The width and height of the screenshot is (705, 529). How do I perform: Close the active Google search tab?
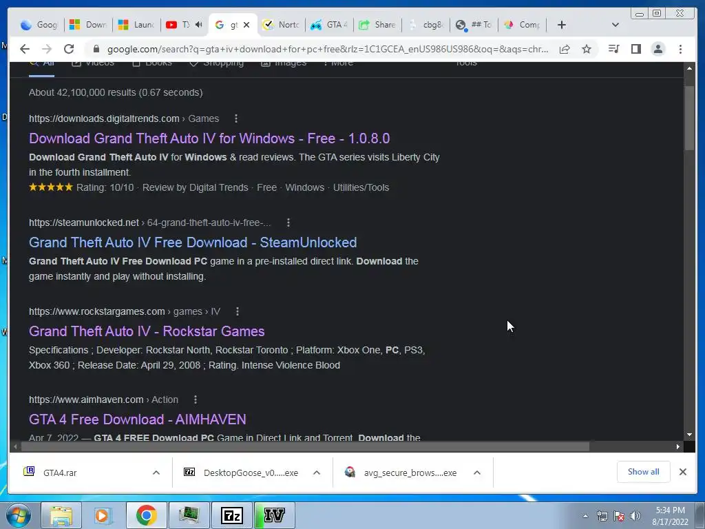[246, 25]
